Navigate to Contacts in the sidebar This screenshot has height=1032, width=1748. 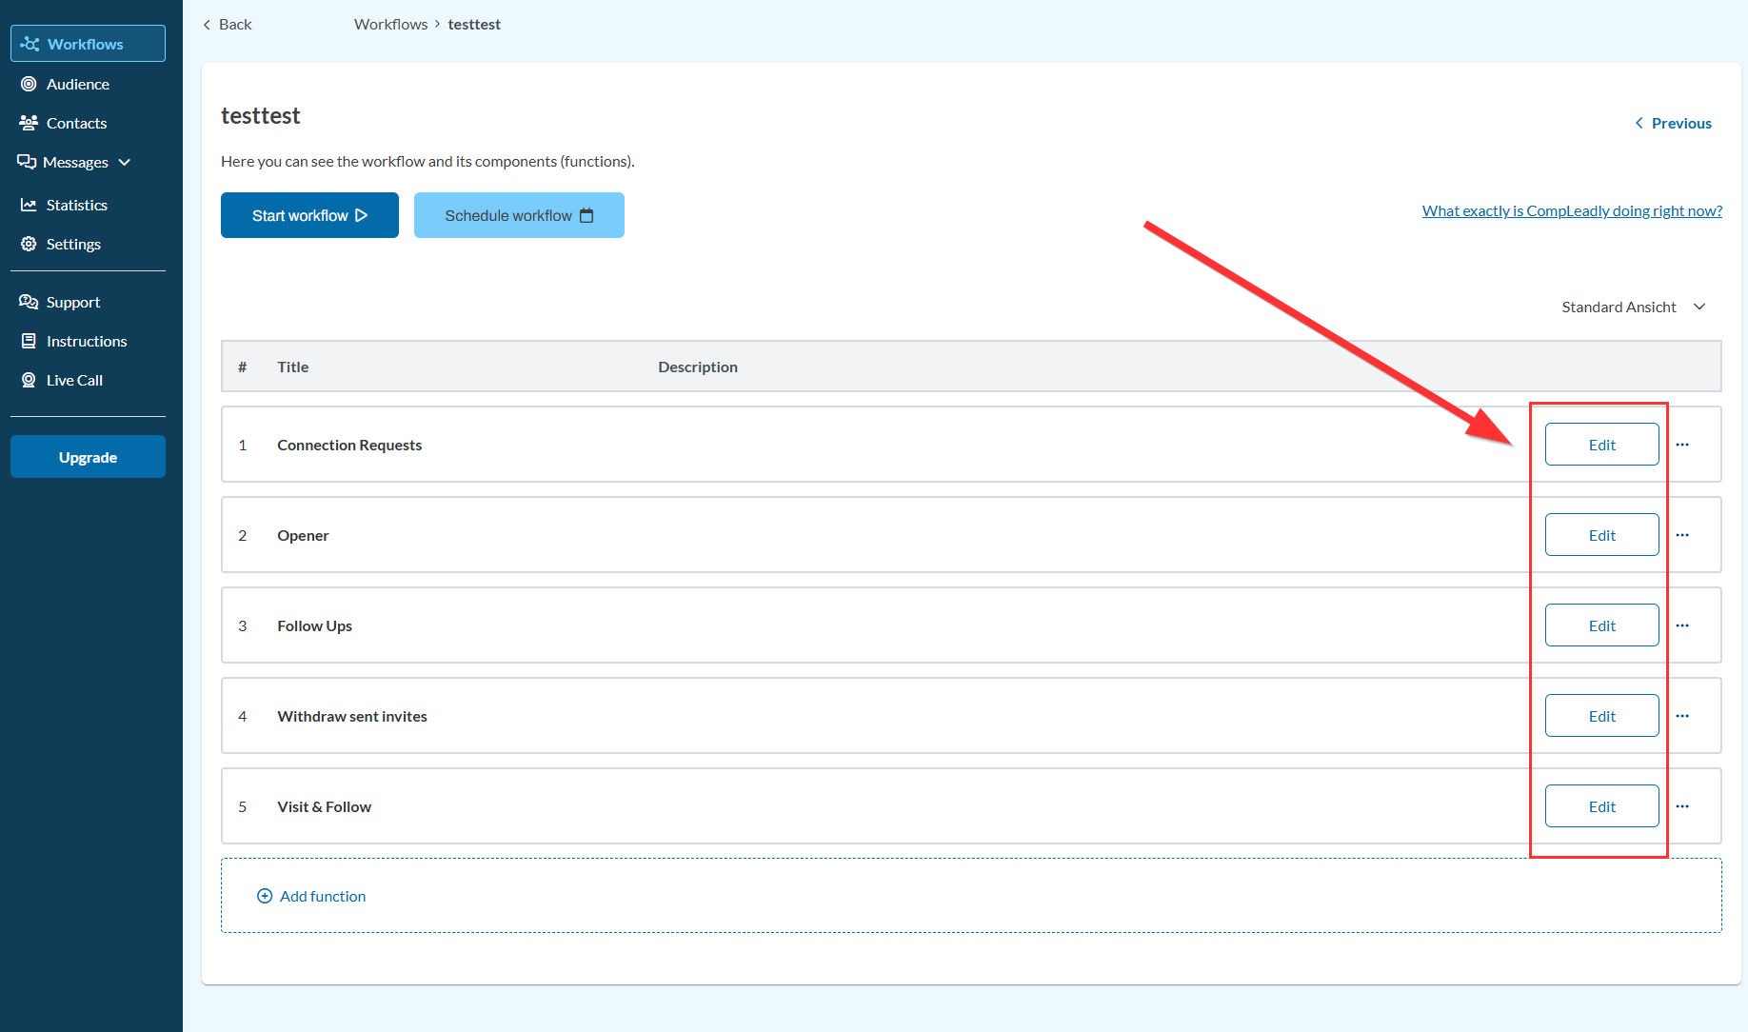click(76, 123)
